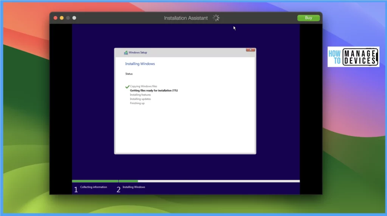This screenshot has height=216, width=387.
Task: Click the Status label
Action: pos(129,74)
